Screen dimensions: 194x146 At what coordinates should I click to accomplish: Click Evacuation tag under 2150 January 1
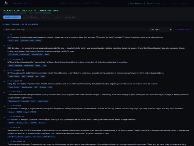click(25, 101)
